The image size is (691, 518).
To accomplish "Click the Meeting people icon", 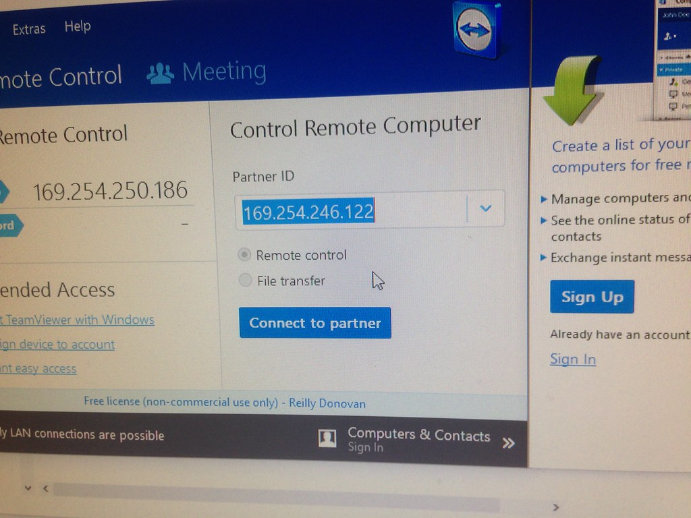I will click(x=160, y=74).
